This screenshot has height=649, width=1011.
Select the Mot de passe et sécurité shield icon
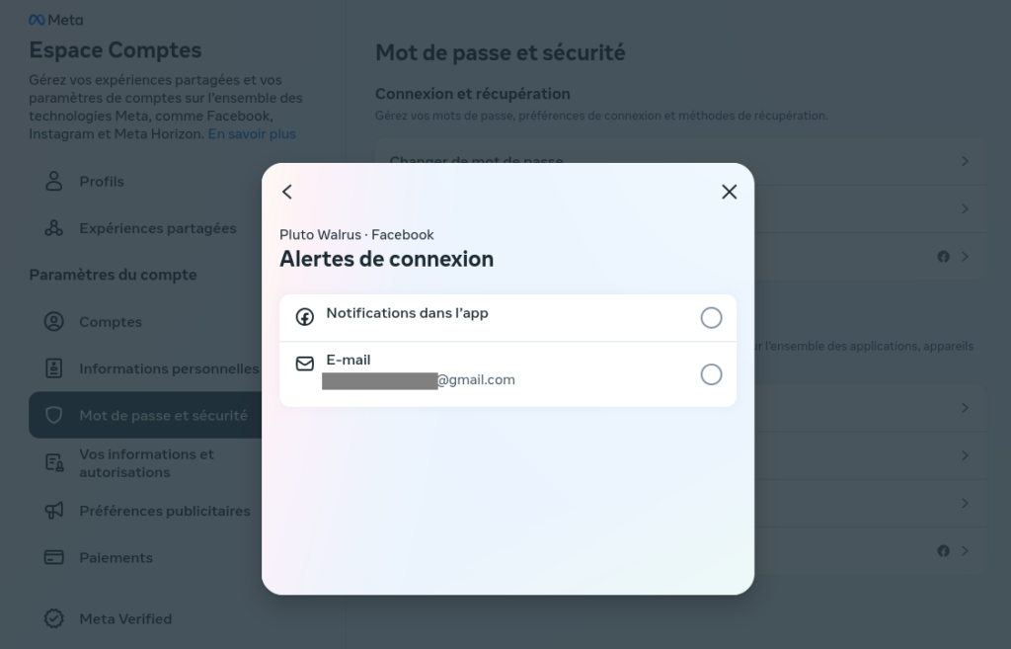pyautogui.click(x=53, y=415)
